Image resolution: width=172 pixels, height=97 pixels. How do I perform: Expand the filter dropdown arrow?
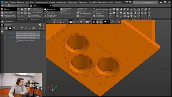[108, 22]
